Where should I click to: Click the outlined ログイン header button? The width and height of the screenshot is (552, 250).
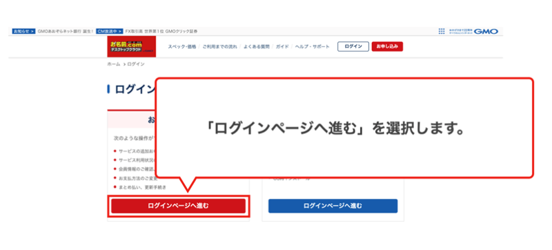[353, 47]
